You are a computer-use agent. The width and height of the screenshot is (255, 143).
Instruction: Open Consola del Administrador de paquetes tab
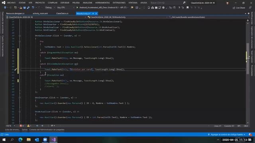click(47, 130)
